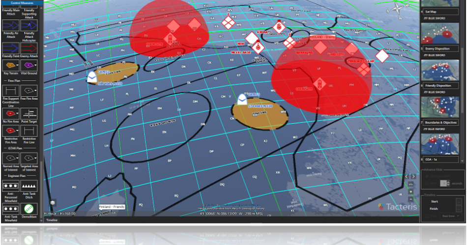Click the Start time browse button
The height and width of the screenshot is (245, 467).
459,201
